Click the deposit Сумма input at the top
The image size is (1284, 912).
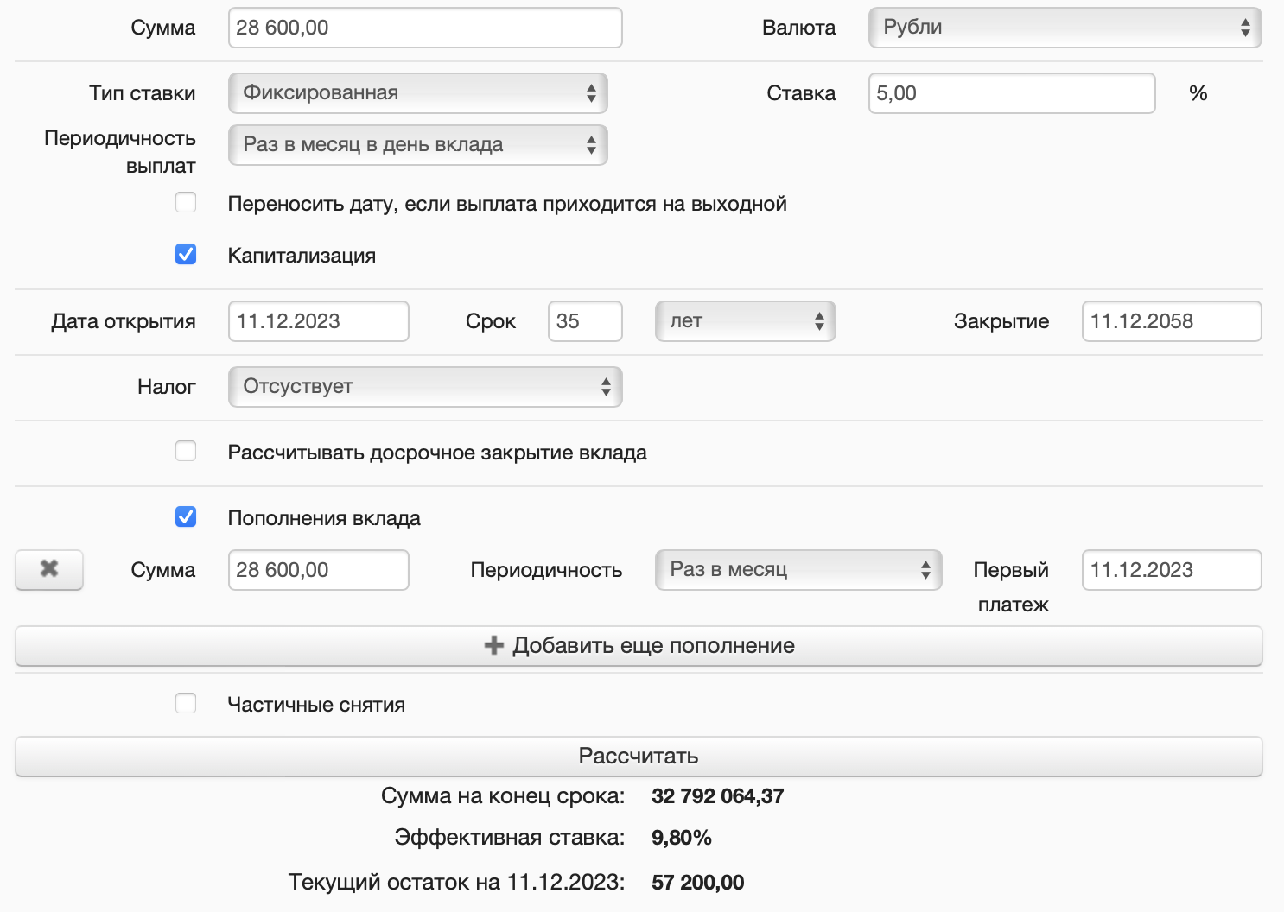click(x=425, y=28)
